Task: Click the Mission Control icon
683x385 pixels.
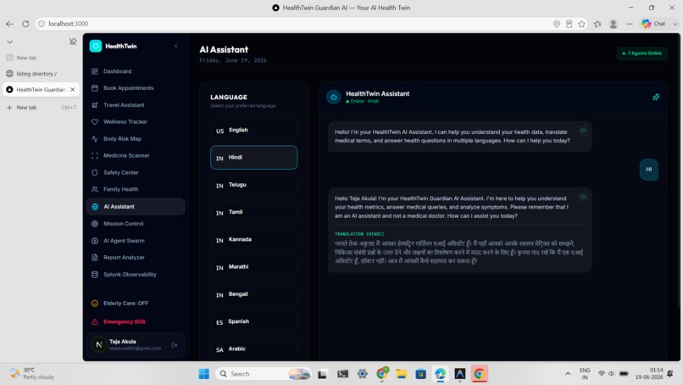Action: click(x=95, y=224)
